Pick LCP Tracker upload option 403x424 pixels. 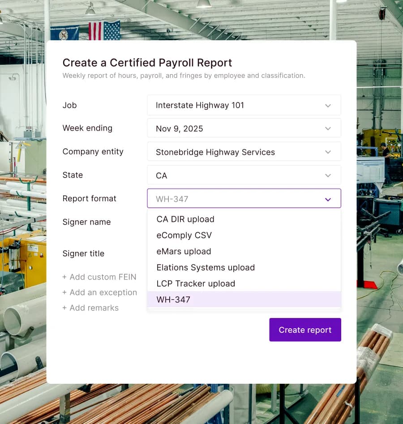[244, 284]
